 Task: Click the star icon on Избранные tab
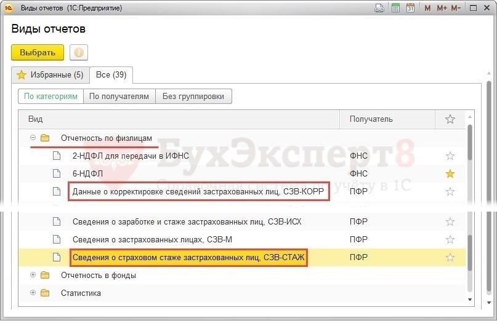click(x=21, y=75)
